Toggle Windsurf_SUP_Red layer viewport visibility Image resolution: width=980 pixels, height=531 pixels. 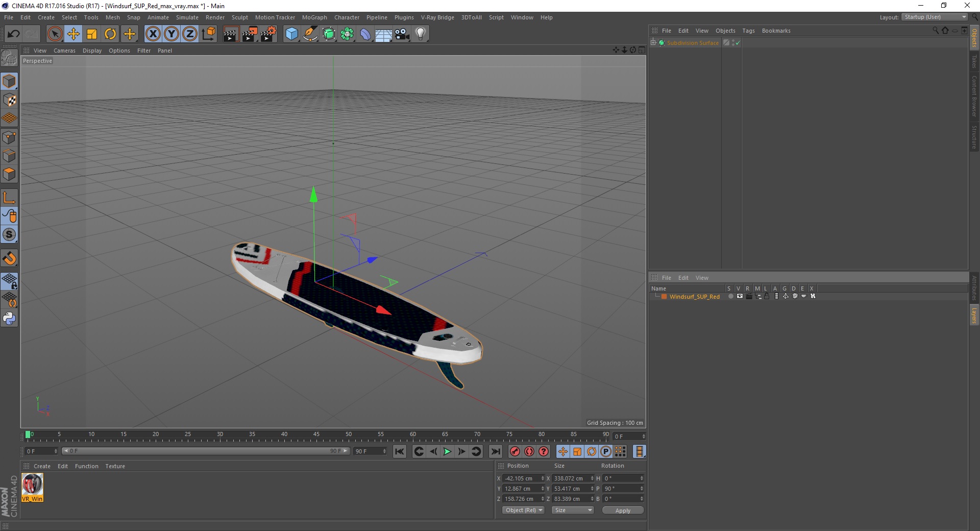click(x=740, y=296)
